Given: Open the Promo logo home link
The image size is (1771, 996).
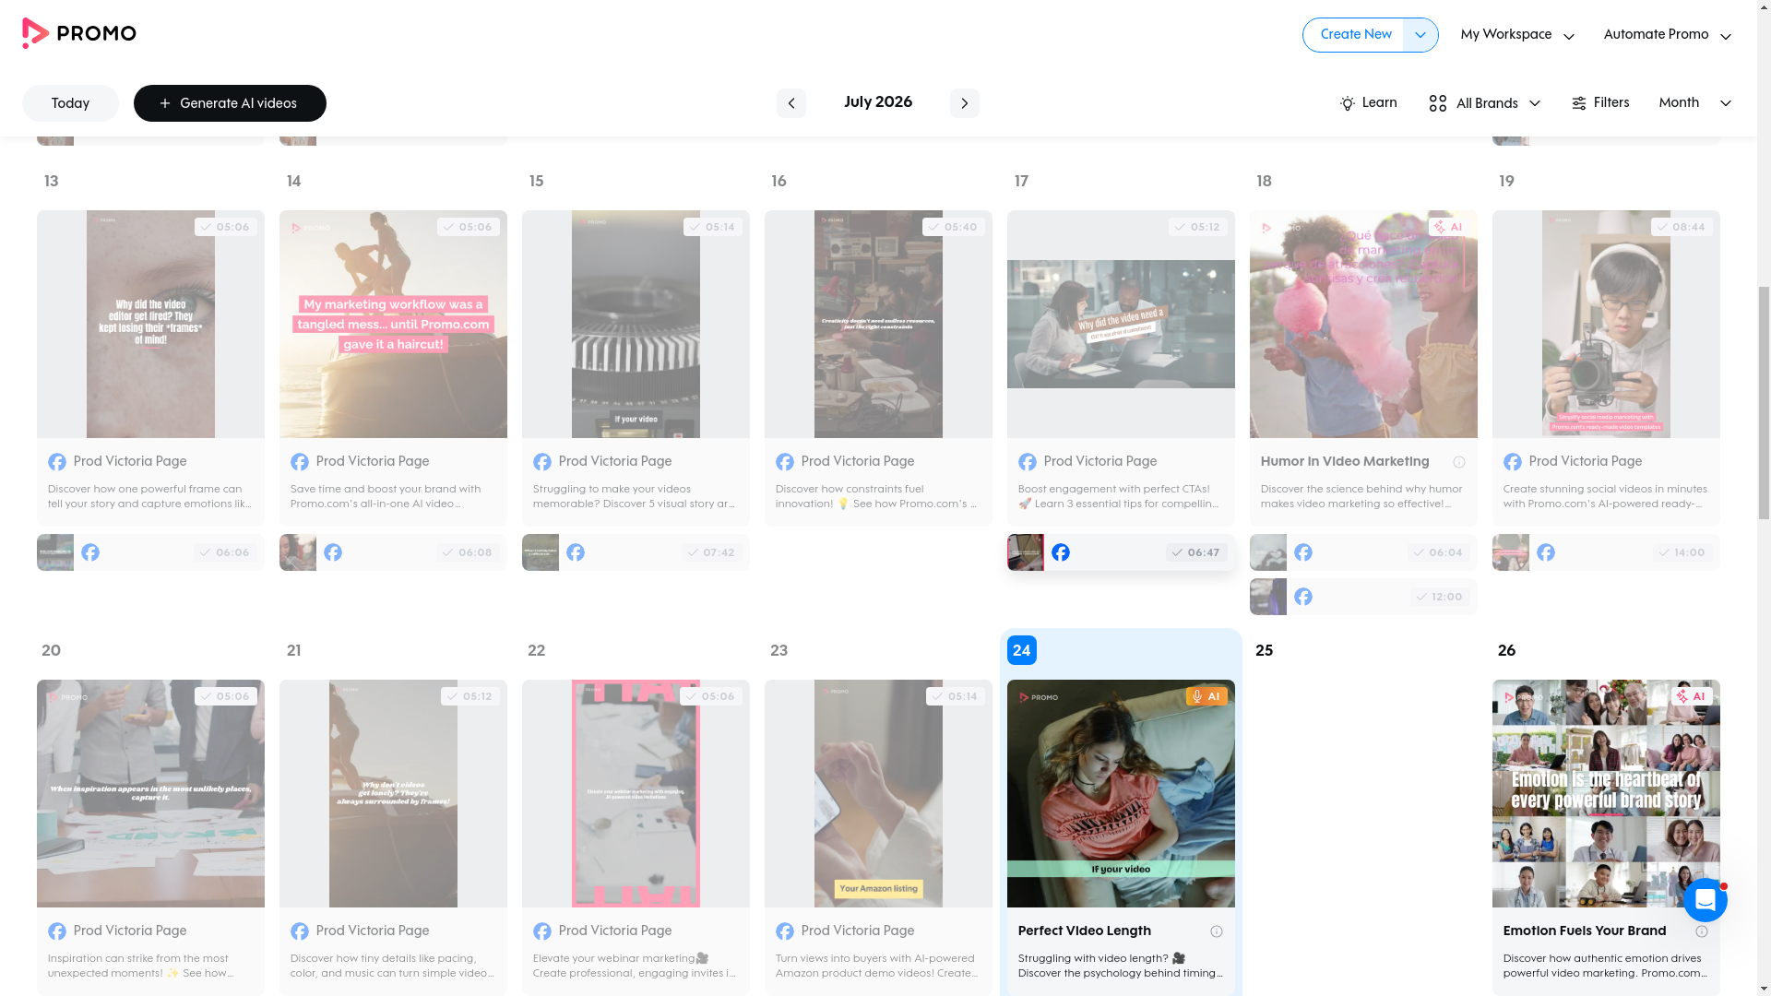Looking at the screenshot, I should coord(78,33).
